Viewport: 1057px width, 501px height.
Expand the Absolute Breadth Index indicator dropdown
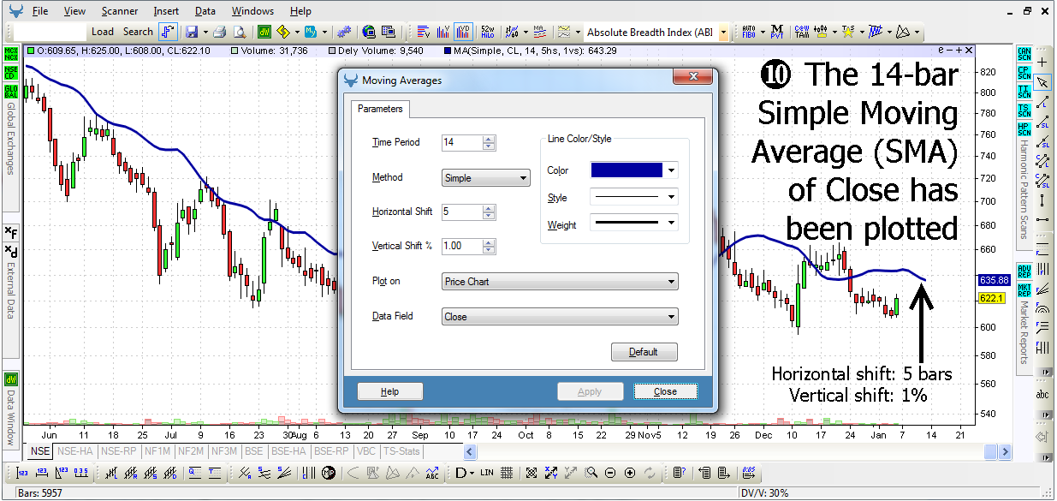(x=723, y=33)
